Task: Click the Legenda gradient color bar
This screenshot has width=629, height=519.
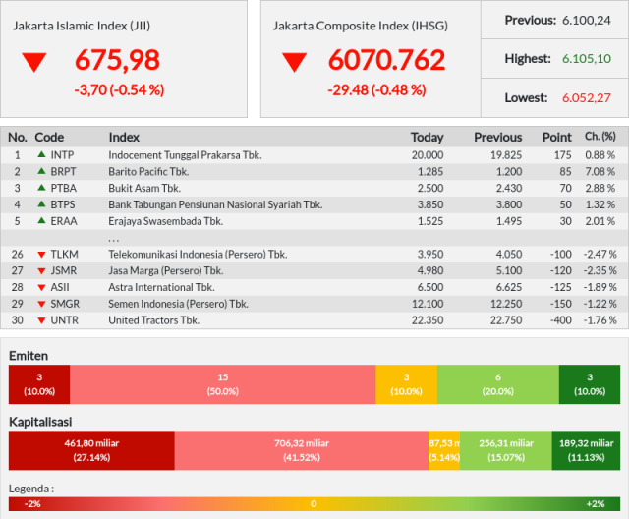Action: pos(314,503)
